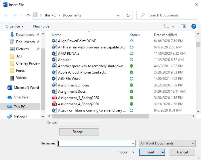The height and width of the screenshot is (160, 201).
Task: Expand the File name combo box arrow
Action: [133, 143]
